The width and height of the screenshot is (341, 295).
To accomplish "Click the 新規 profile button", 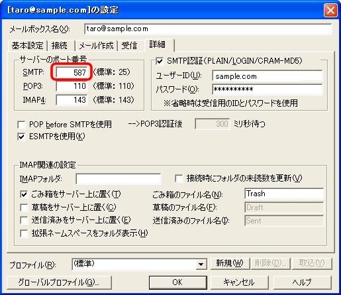I will click(230, 263).
